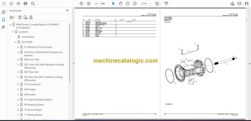Jump to 03 Transmission bookmark
The image size is (251, 121).
tap(32, 84)
